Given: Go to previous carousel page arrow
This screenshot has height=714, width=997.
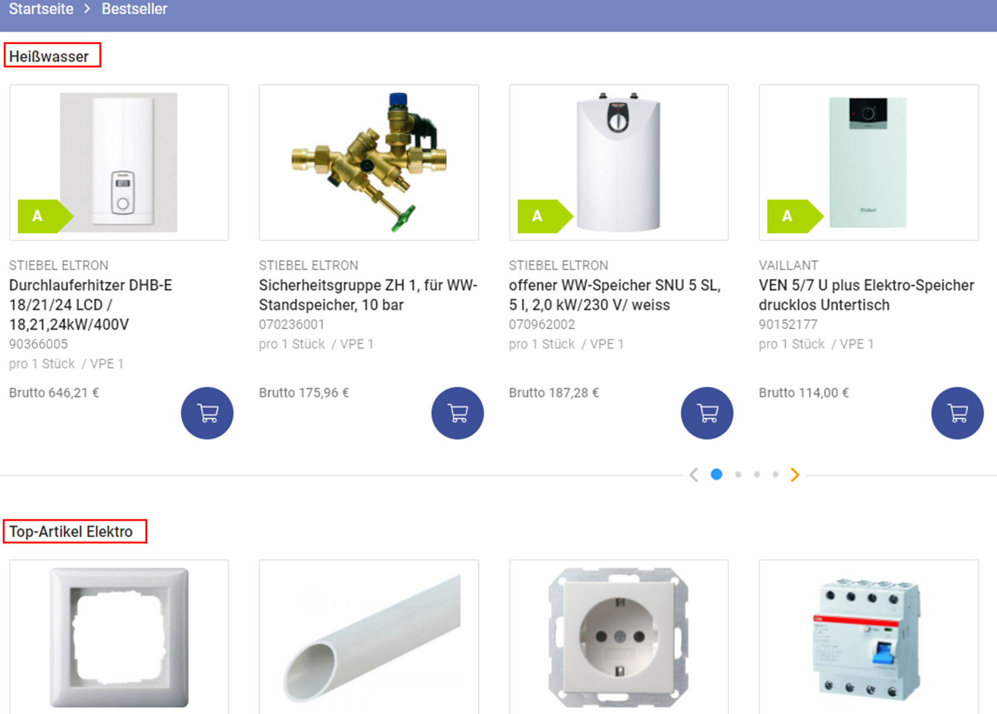Looking at the screenshot, I should (694, 474).
